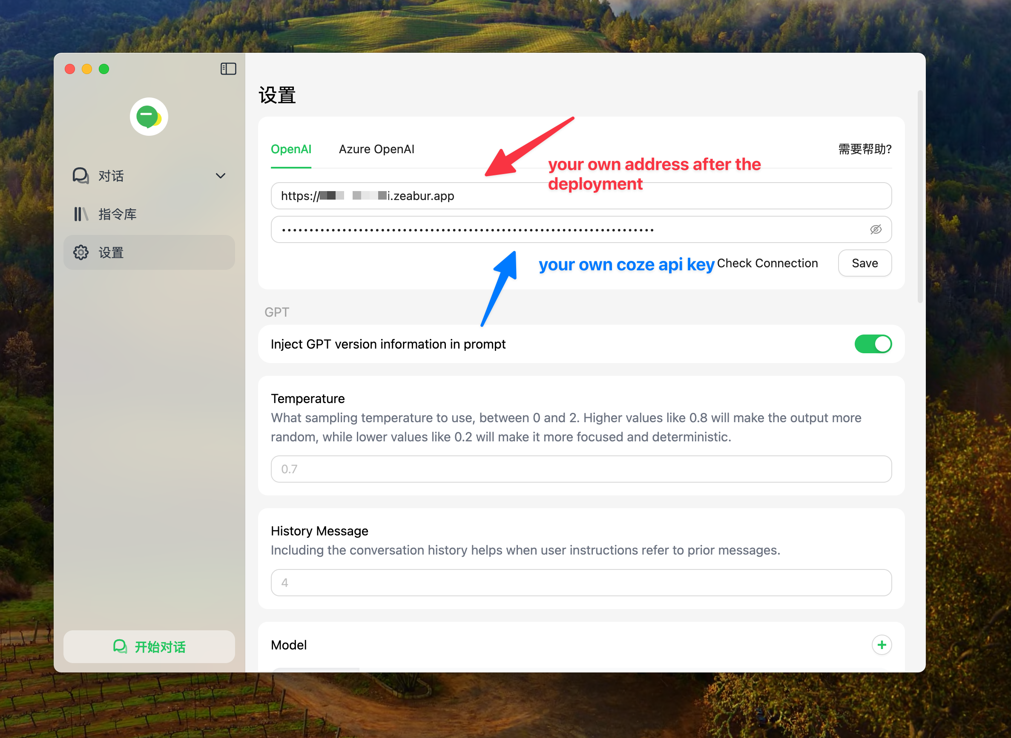Focus the Temperature input field
Image resolution: width=1011 pixels, height=738 pixels.
(581, 469)
